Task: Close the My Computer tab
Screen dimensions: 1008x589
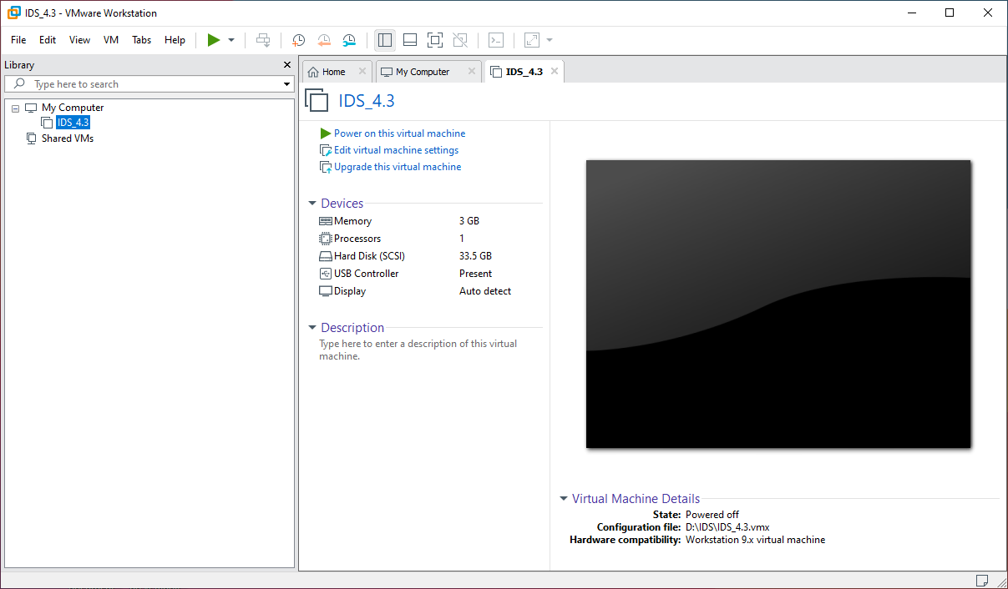Action: pyautogui.click(x=472, y=72)
